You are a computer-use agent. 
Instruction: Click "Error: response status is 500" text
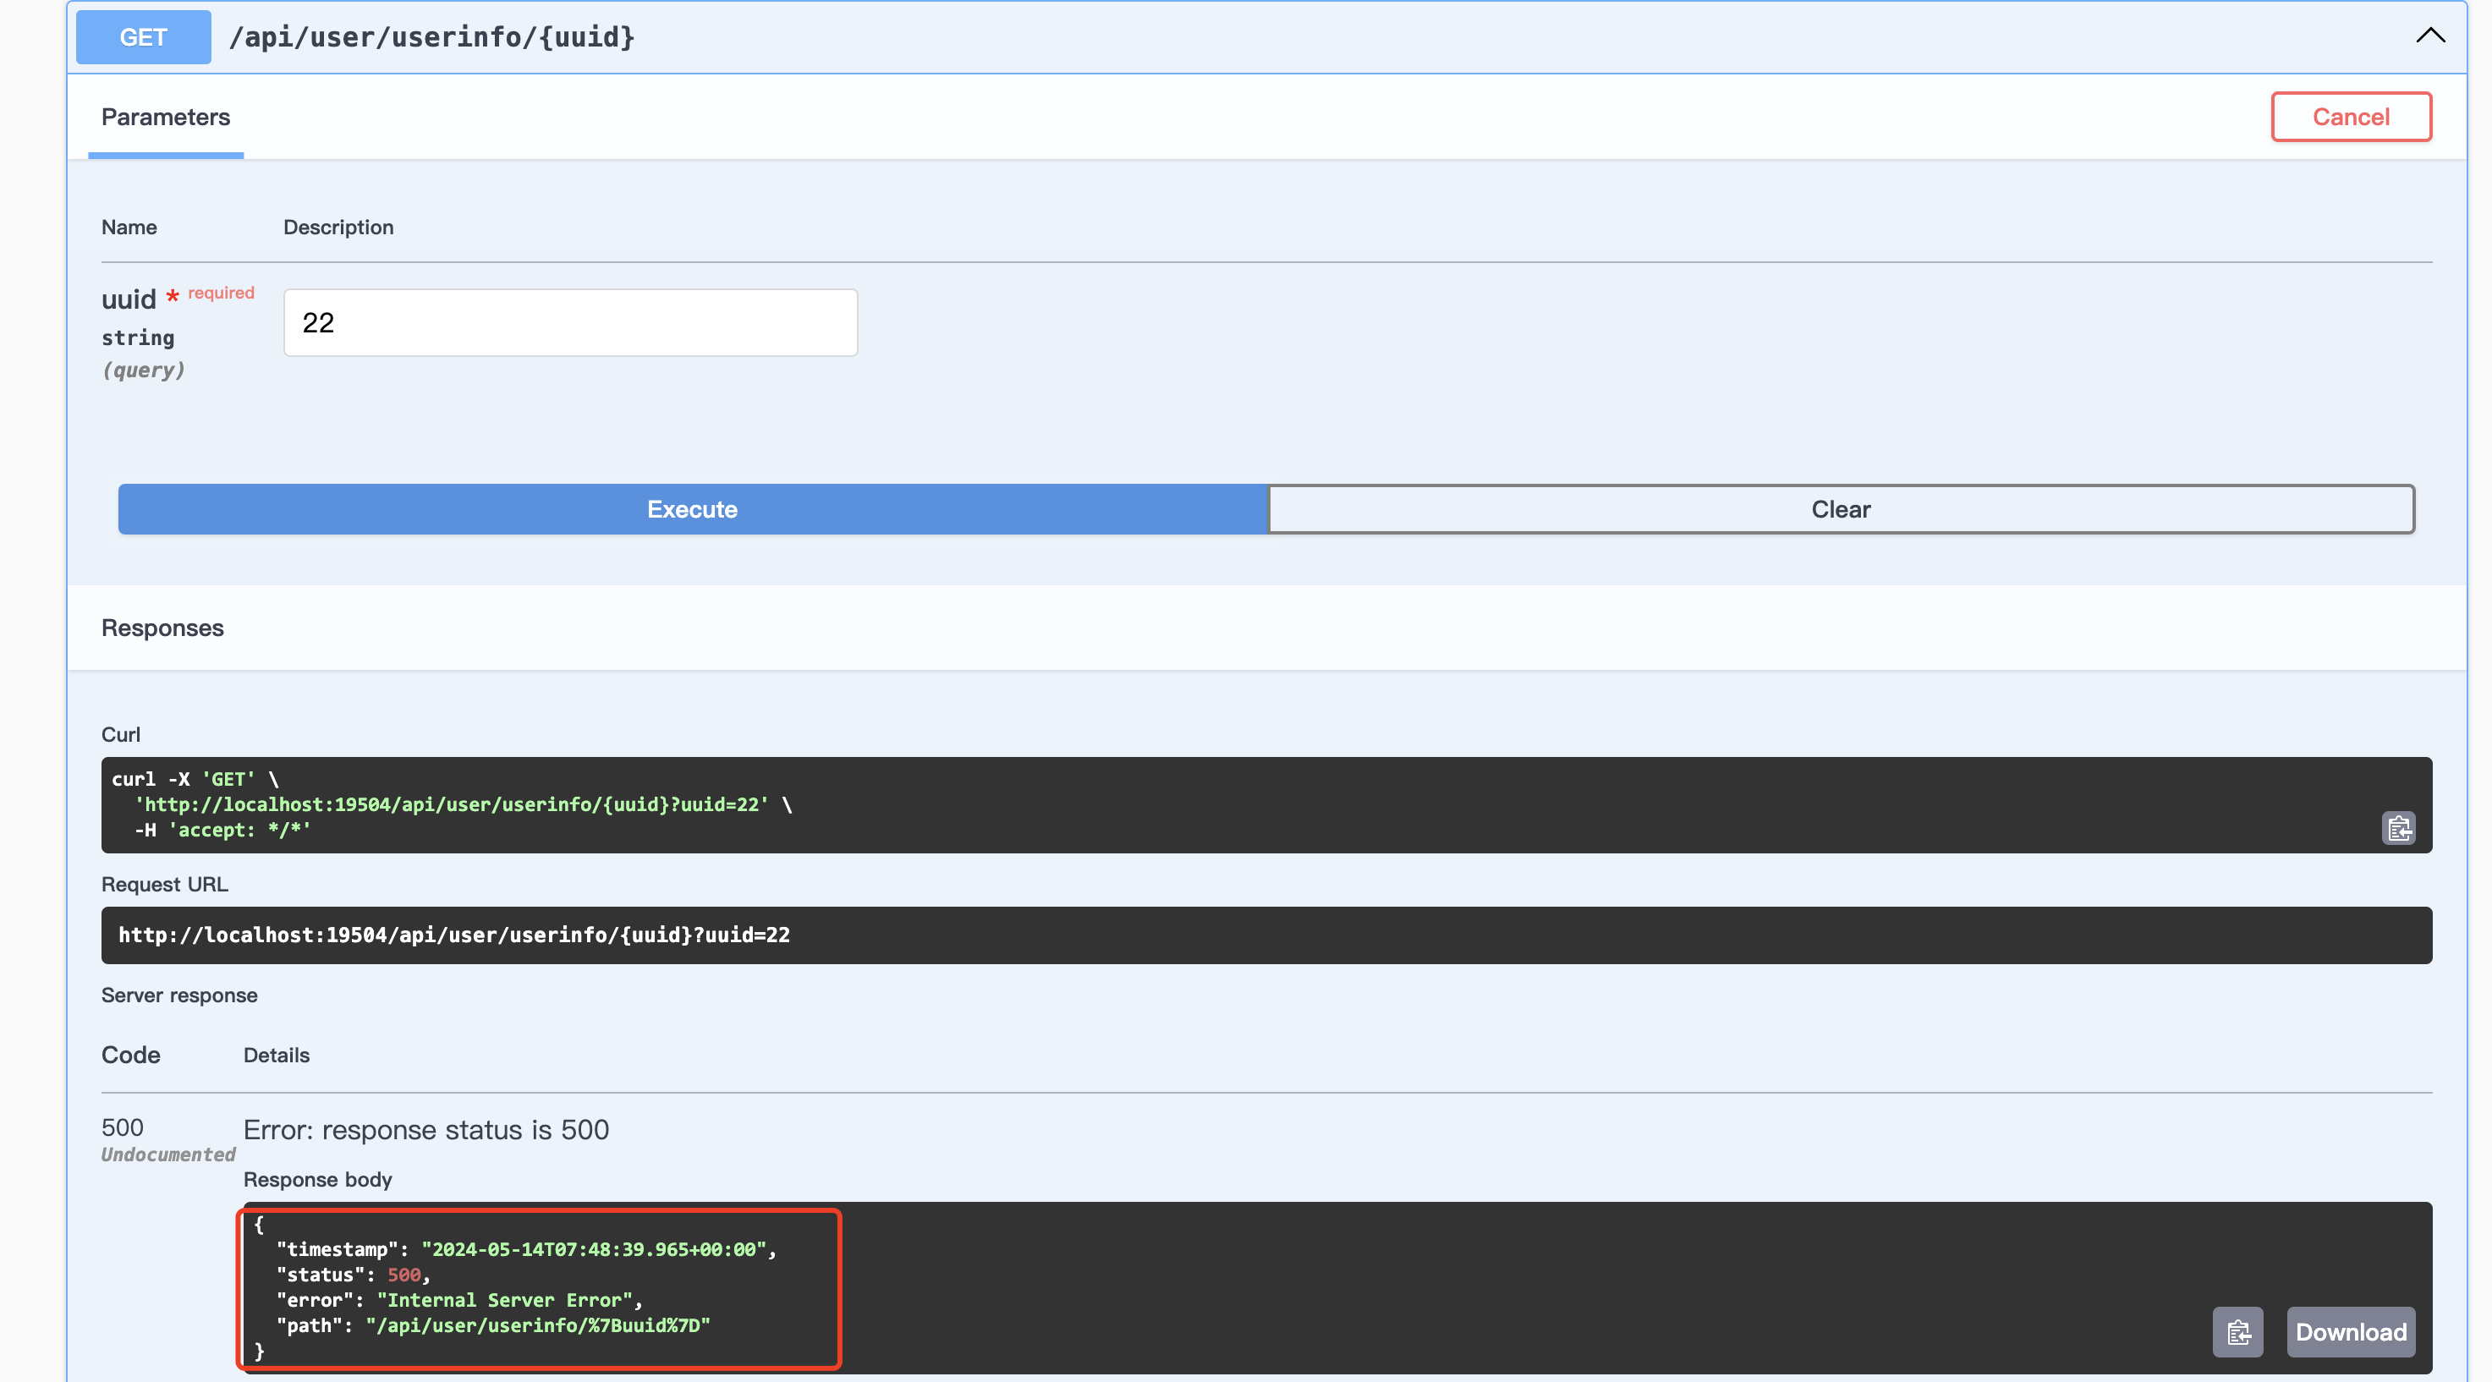click(x=425, y=1130)
